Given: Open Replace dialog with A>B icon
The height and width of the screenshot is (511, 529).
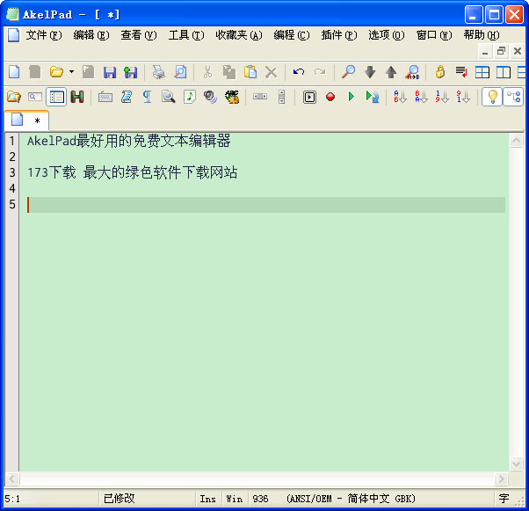Looking at the screenshot, I should tap(413, 72).
